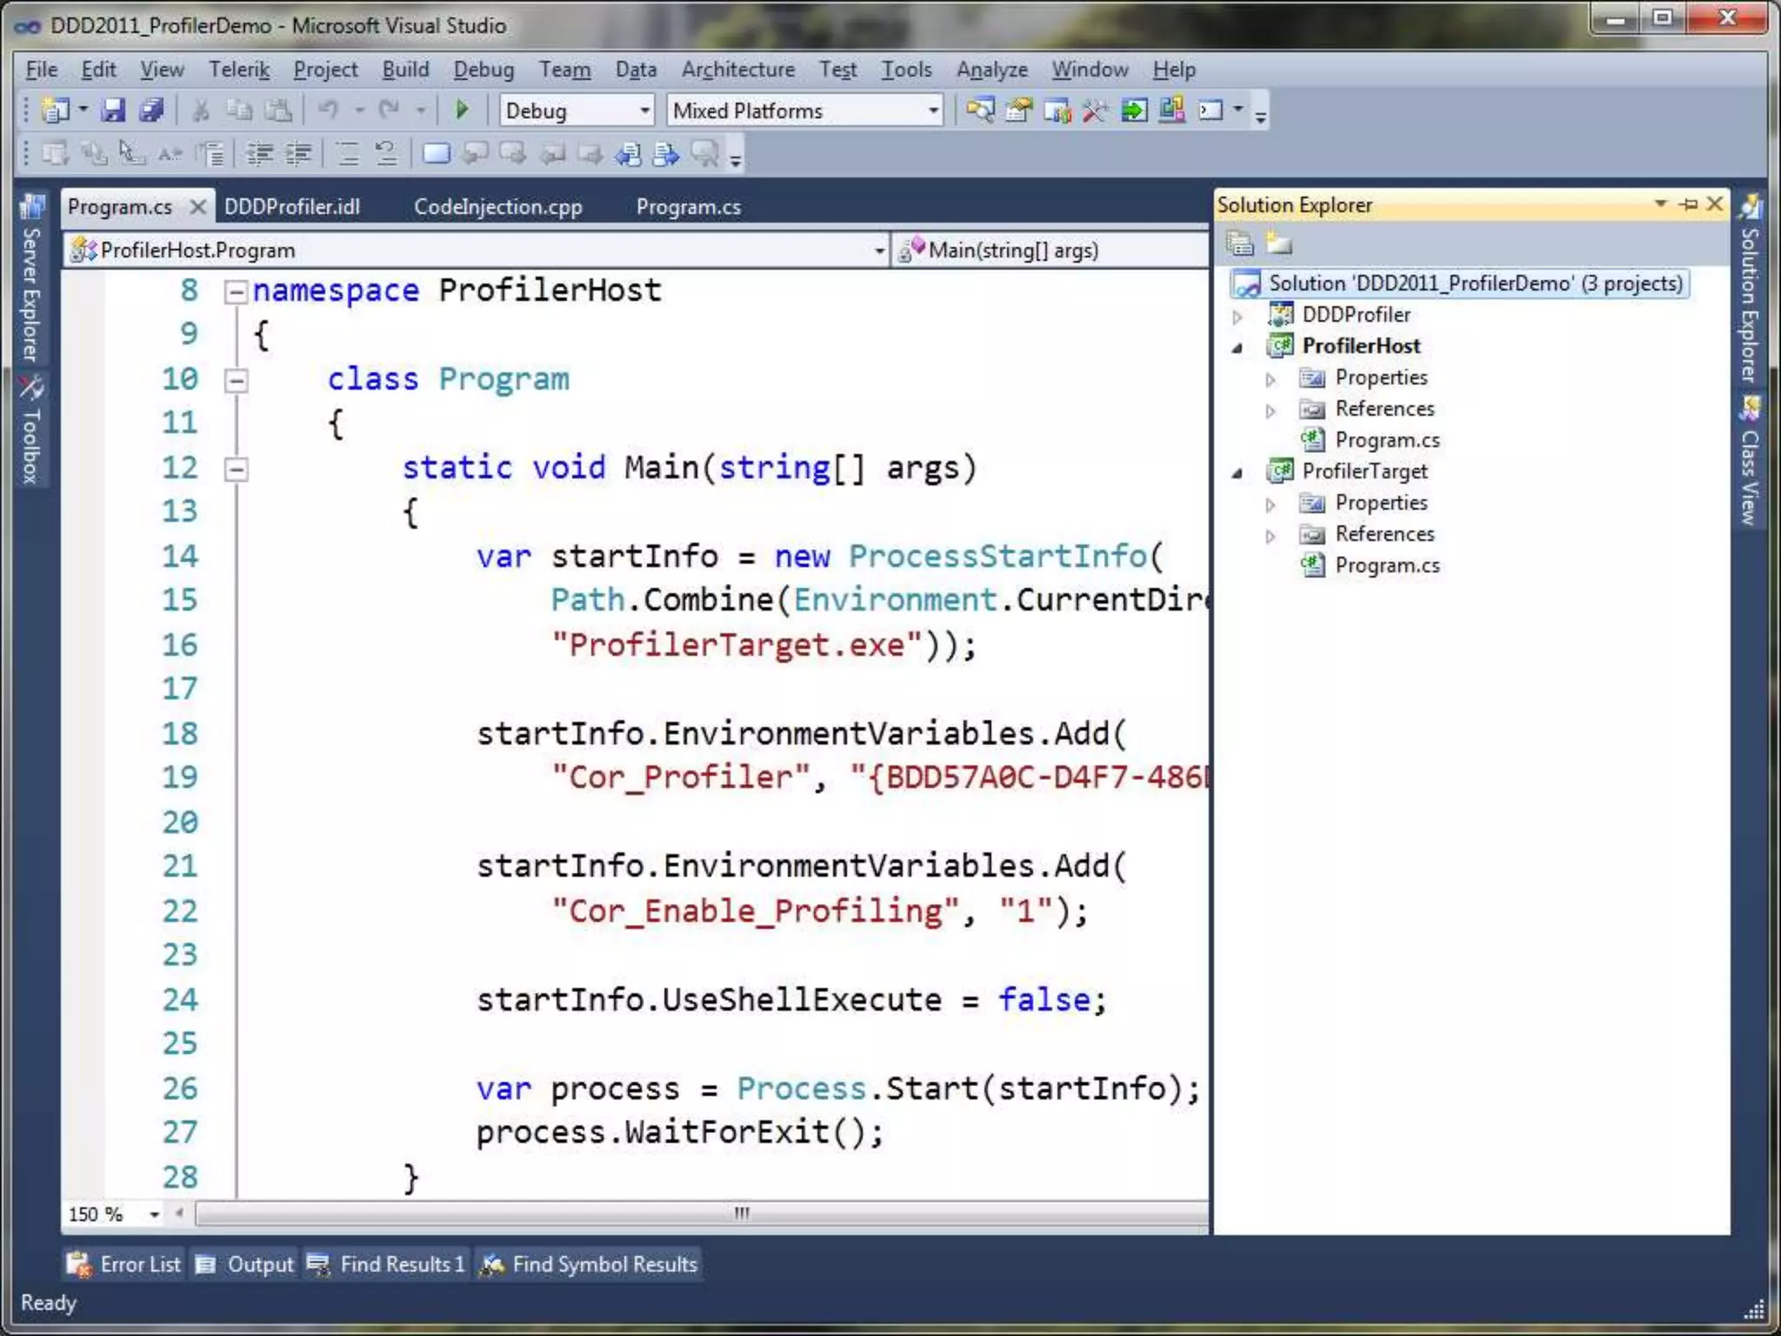Open the Build menu
This screenshot has width=1781, height=1336.
(405, 70)
